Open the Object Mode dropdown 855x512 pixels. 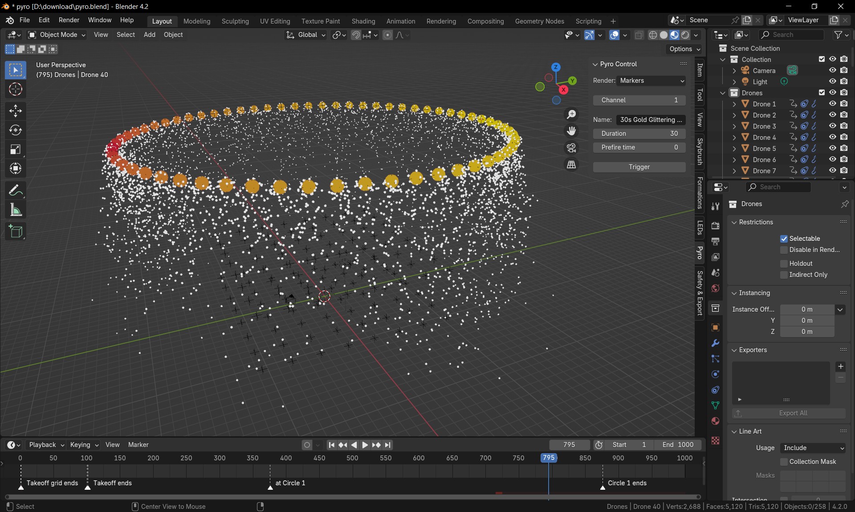[57, 35]
